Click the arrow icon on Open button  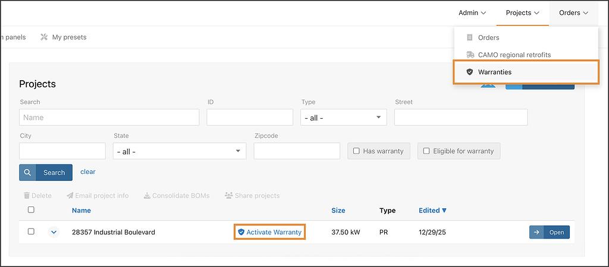pos(536,232)
